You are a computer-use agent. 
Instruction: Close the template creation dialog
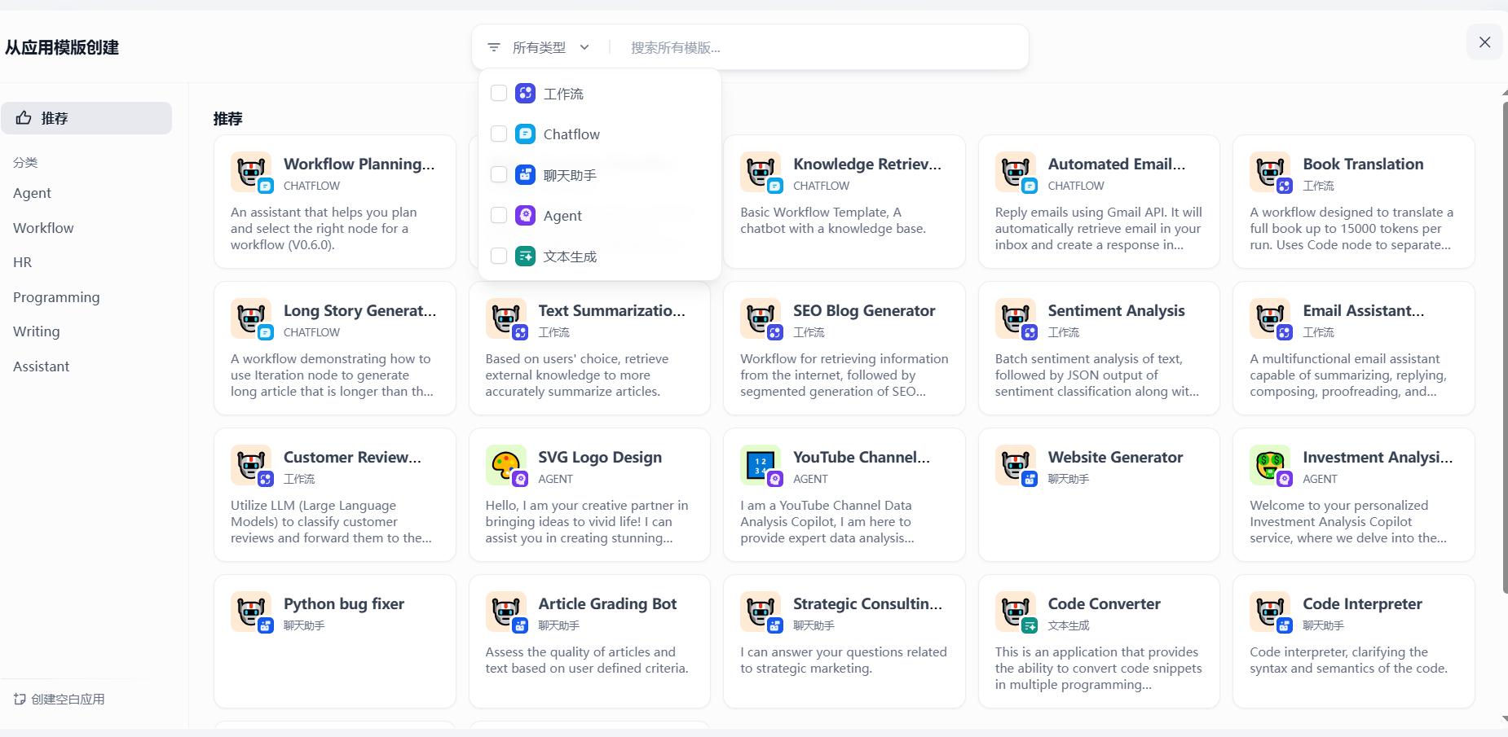pyautogui.click(x=1484, y=42)
